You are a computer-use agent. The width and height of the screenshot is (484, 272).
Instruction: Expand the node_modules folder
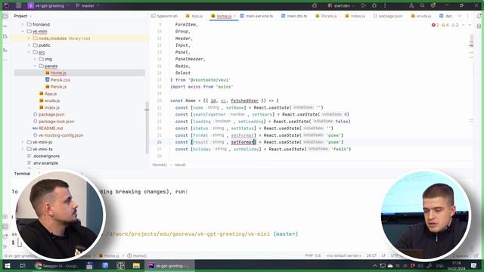coord(29,39)
